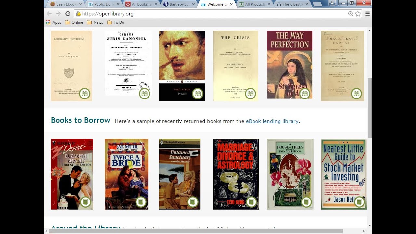Click the scroll down arrow of vertical scrollbar
This screenshot has width=416, height=234.
[370, 225]
